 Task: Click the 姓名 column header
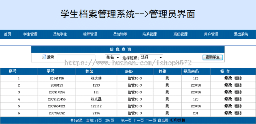[89, 71]
